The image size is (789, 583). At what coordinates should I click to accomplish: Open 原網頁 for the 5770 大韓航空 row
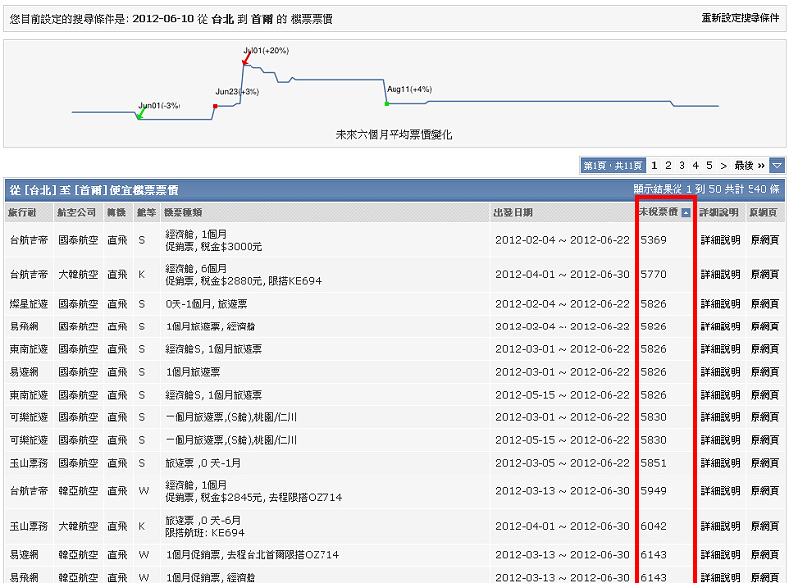click(764, 274)
